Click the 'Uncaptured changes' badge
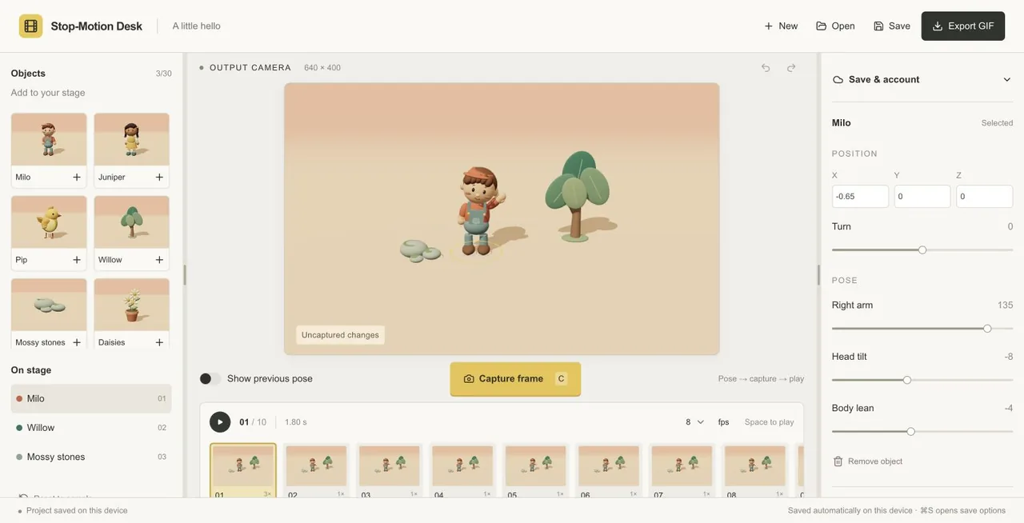Screen dimensions: 1024x523 340,335
